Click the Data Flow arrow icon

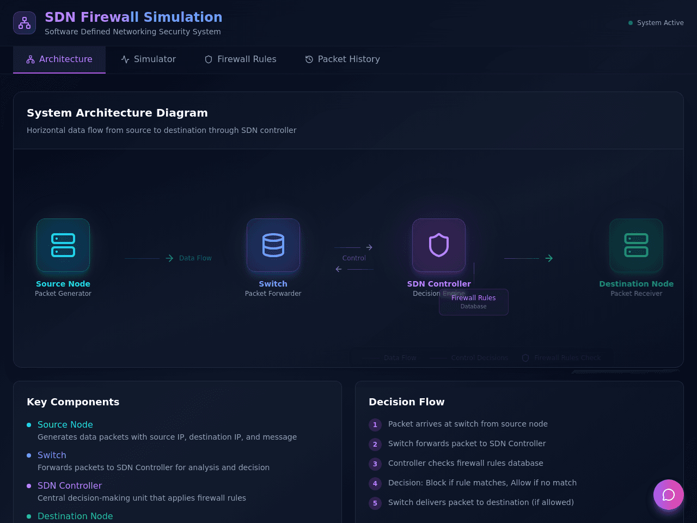(169, 258)
